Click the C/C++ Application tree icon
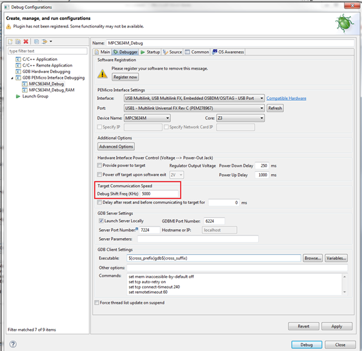This screenshot has height=351, width=362. click(x=18, y=59)
